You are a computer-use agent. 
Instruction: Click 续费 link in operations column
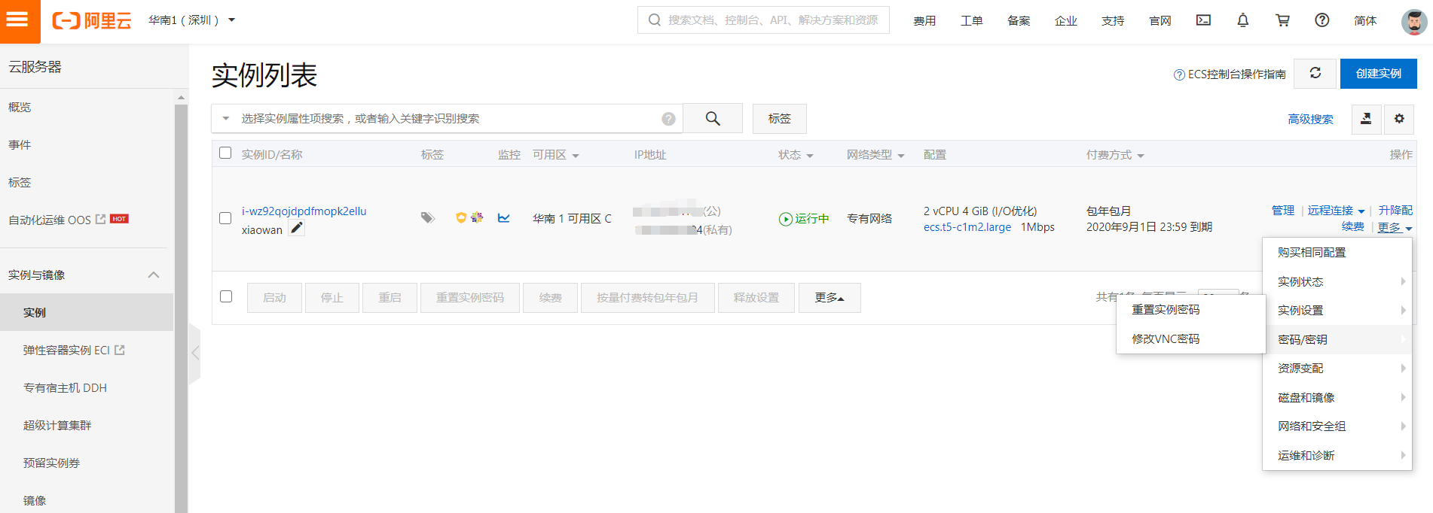click(x=1352, y=226)
